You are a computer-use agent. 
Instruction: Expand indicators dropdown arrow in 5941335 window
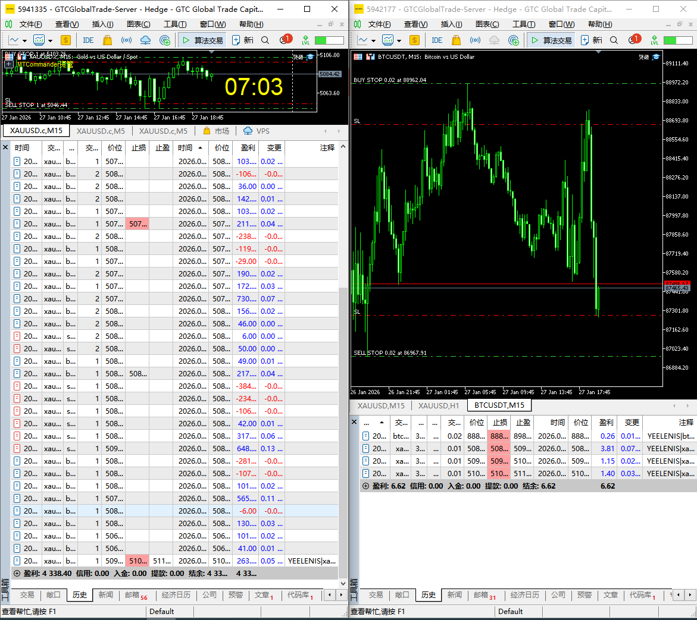coord(50,41)
